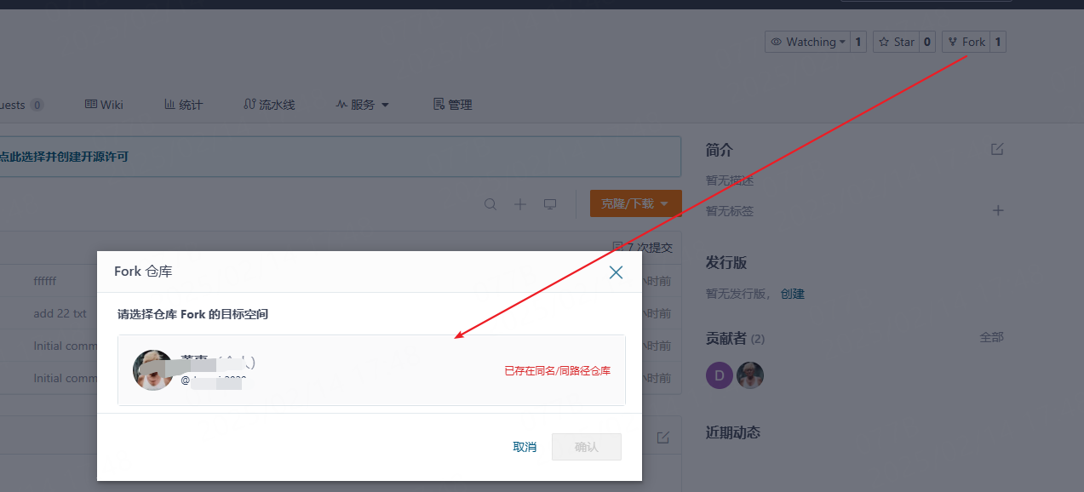Screen dimensions: 1084x492
Task: Open the 克隆/下载 dropdown
Action: [635, 203]
